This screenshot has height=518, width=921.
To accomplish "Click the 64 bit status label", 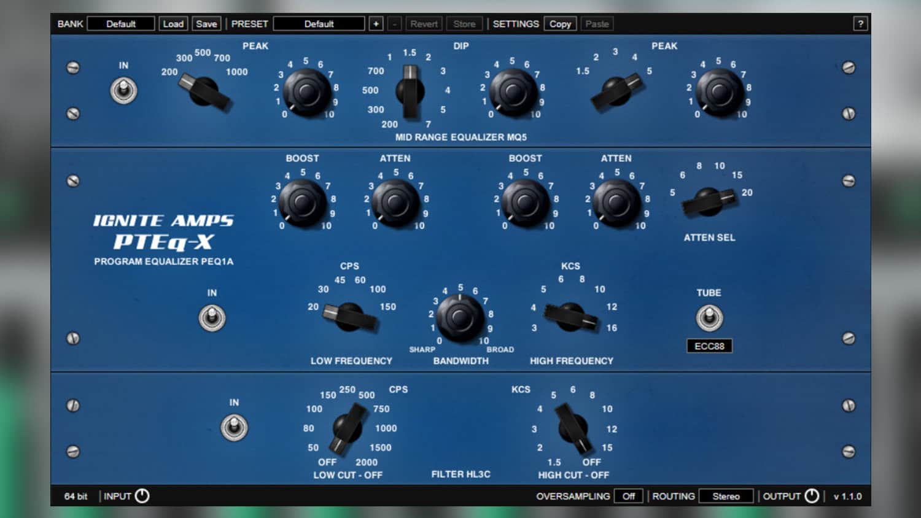I will tap(76, 496).
